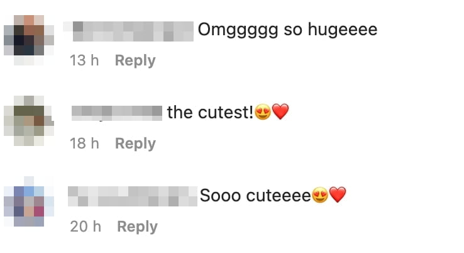Click red heart emoji after 'the cutest!'
464x253 pixels.
click(x=280, y=111)
